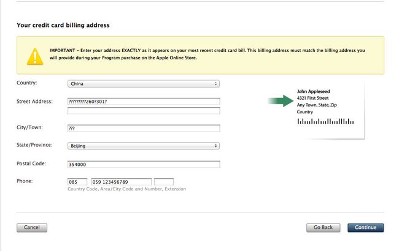Focus the City/Town input field

(144, 128)
